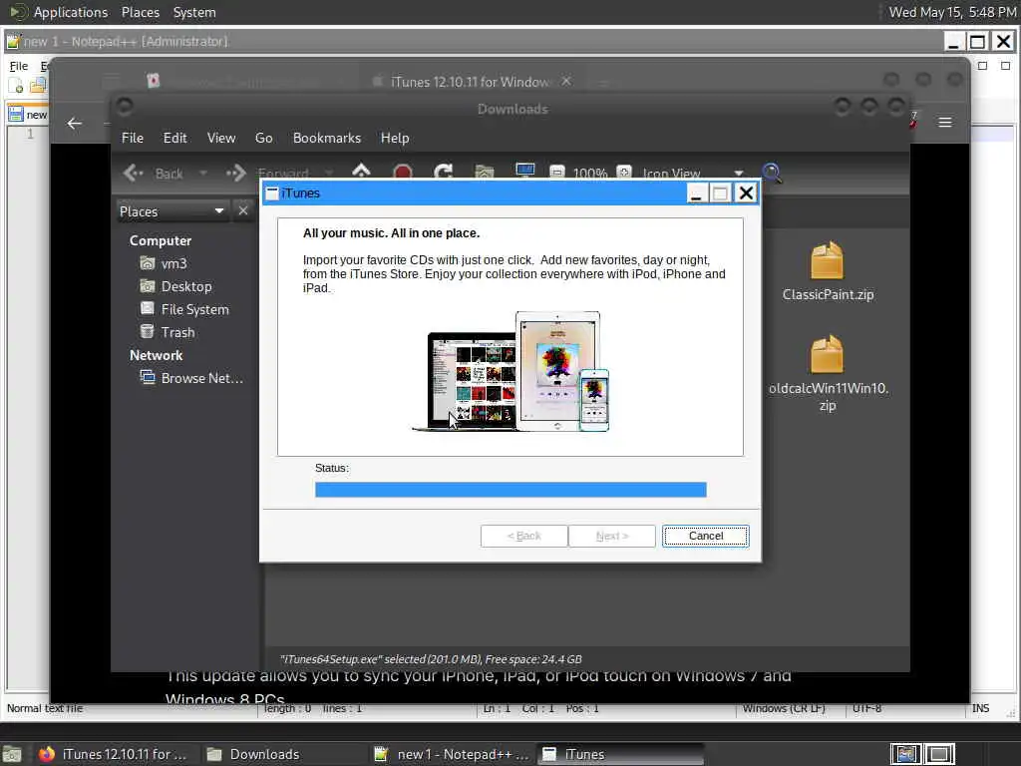Open the Firefox hamburger menu

pos(945,123)
